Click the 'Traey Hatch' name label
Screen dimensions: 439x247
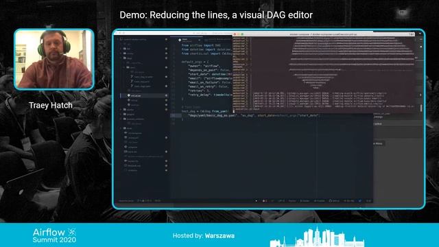(x=51, y=105)
